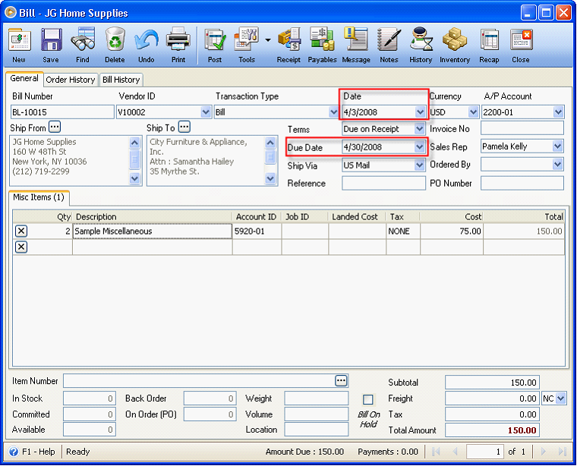Viewport: 577px width, 466px height.
Task: Switch to the Order History tab
Action: [x=71, y=80]
